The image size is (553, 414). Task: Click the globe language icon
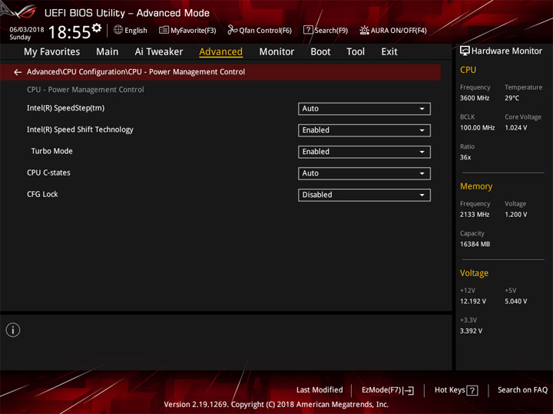(118, 30)
